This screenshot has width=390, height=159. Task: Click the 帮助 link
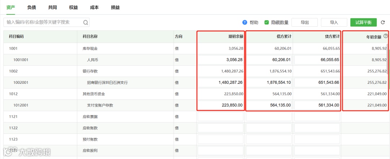[x=254, y=23]
